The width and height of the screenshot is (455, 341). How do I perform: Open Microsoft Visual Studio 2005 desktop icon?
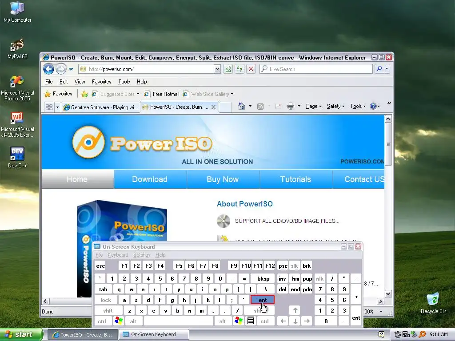(x=17, y=88)
